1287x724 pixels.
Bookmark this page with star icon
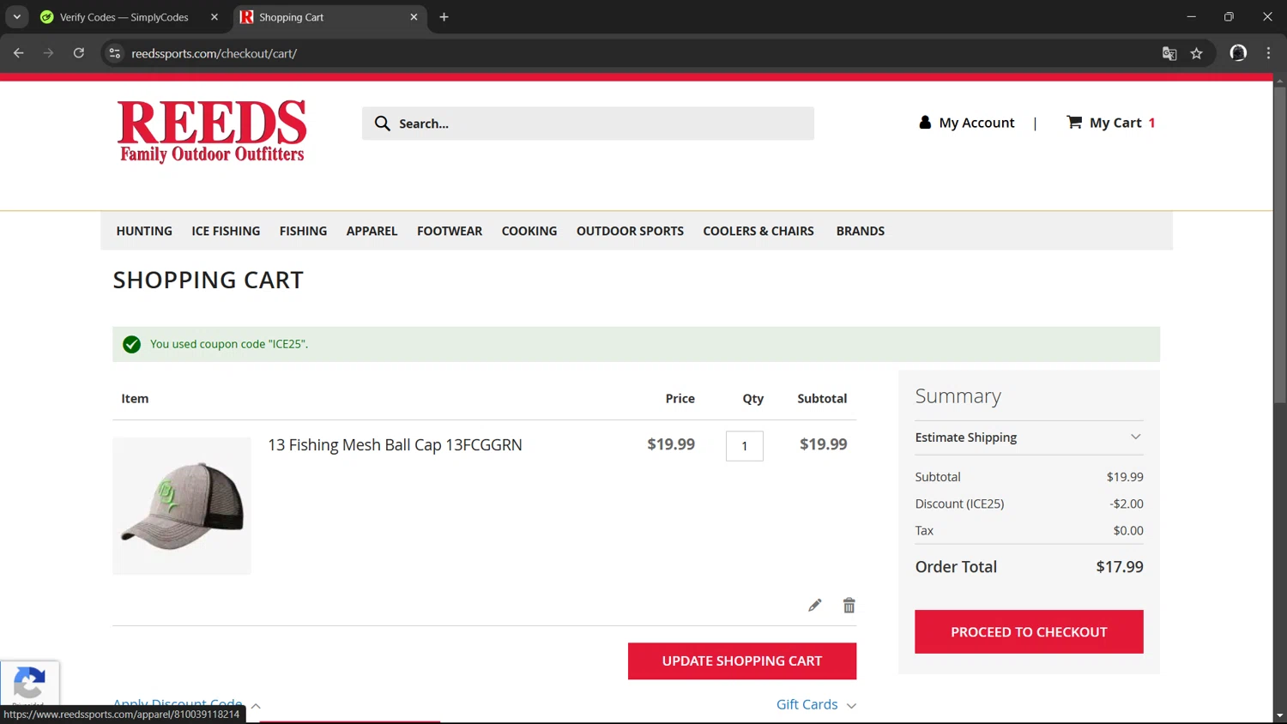(x=1196, y=53)
